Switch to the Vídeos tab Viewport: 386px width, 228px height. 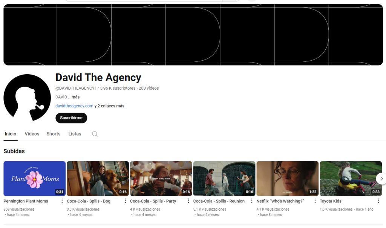coord(32,134)
